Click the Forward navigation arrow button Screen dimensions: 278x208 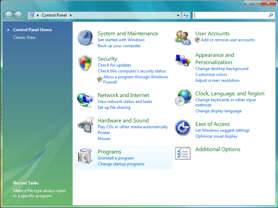tap(18, 15)
